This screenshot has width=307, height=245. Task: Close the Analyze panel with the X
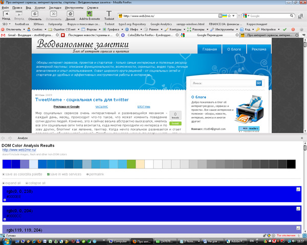302,138
